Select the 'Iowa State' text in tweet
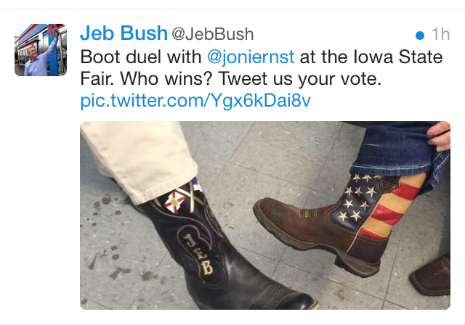Image resolution: width=465 pixels, height=325 pixels. click(x=398, y=57)
